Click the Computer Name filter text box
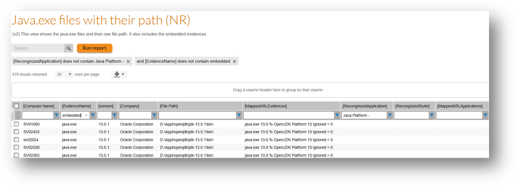The height and width of the screenshot is (186, 517). 38,116
